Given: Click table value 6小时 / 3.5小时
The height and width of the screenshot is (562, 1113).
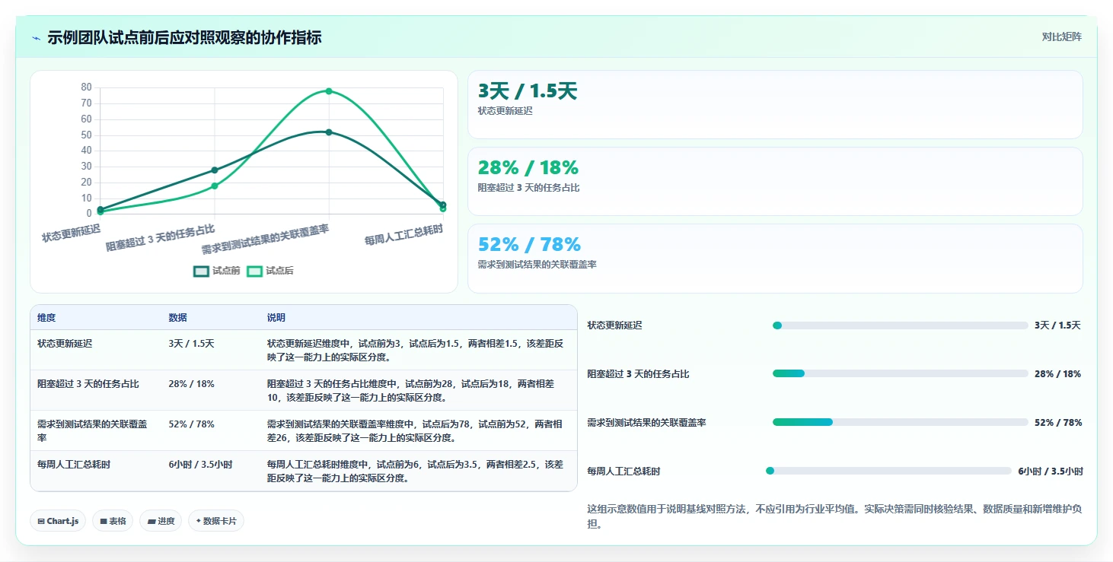Looking at the screenshot, I should point(200,464).
